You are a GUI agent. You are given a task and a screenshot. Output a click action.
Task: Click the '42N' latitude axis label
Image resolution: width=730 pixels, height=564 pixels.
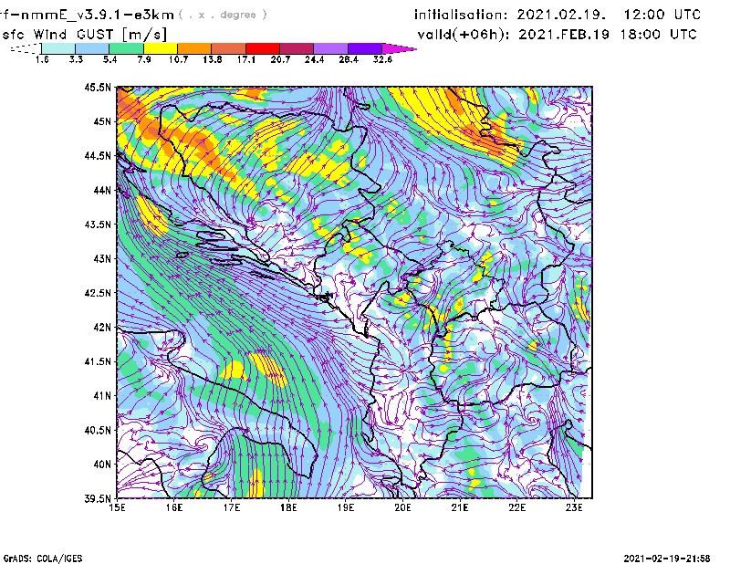pos(102,328)
